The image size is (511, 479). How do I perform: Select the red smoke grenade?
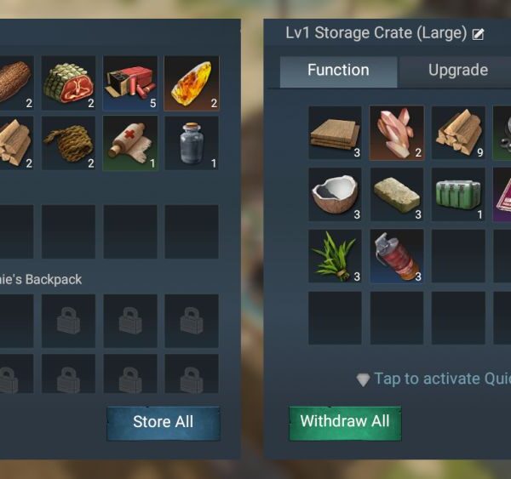pyautogui.click(x=397, y=256)
